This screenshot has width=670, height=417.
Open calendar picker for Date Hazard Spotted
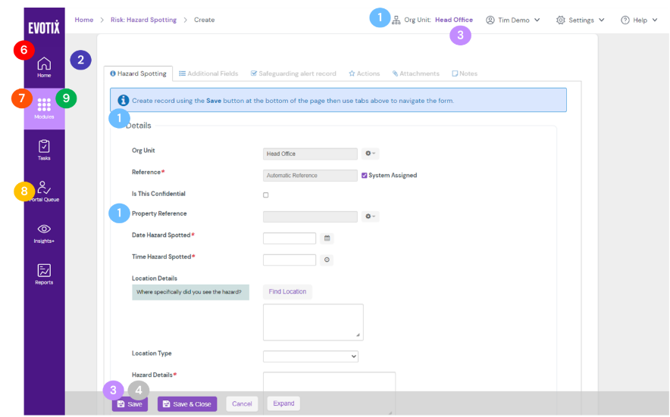327,238
